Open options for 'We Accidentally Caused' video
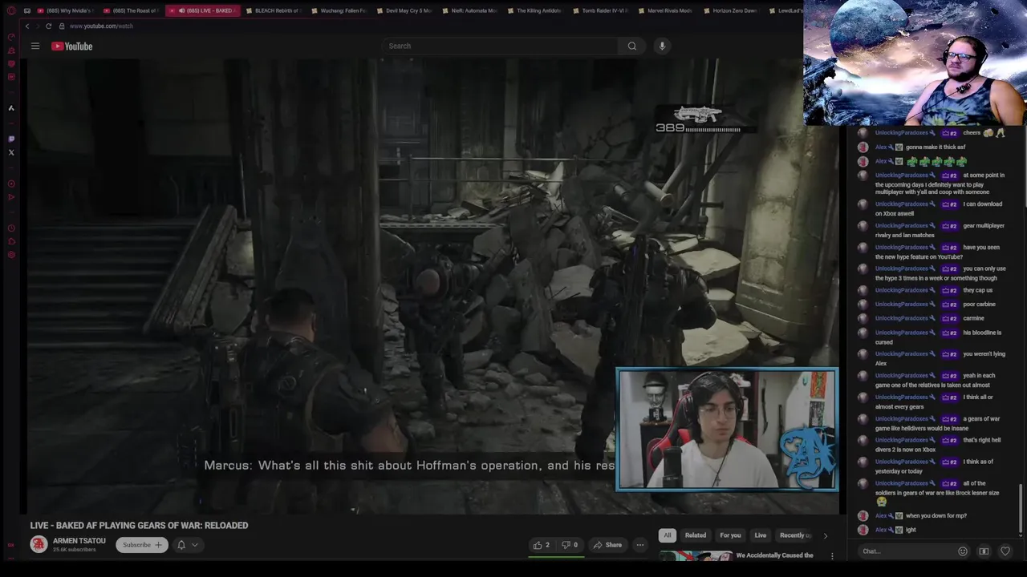The width and height of the screenshot is (1027, 577). (832, 555)
